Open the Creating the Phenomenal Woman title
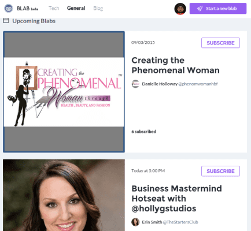 [x=175, y=65]
